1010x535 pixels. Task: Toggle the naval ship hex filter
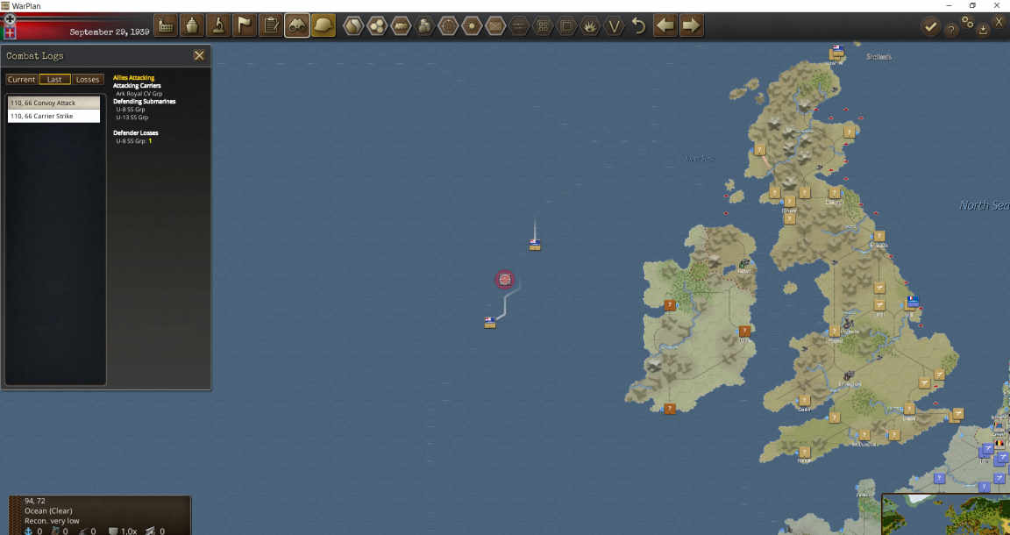(424, 26)
